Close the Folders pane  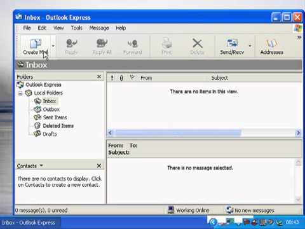tap(99, 77)
